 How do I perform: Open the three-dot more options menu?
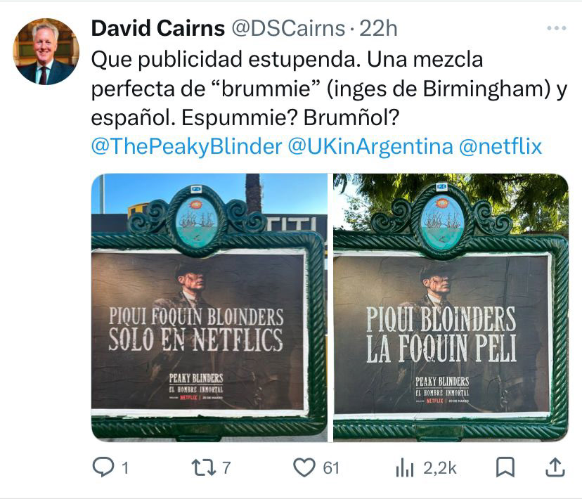[557, 28]
